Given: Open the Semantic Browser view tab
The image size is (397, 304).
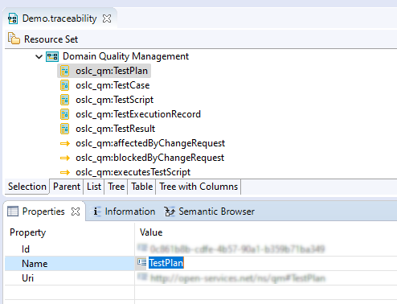Looking at the screenshot, I should (x=210, y=212).
